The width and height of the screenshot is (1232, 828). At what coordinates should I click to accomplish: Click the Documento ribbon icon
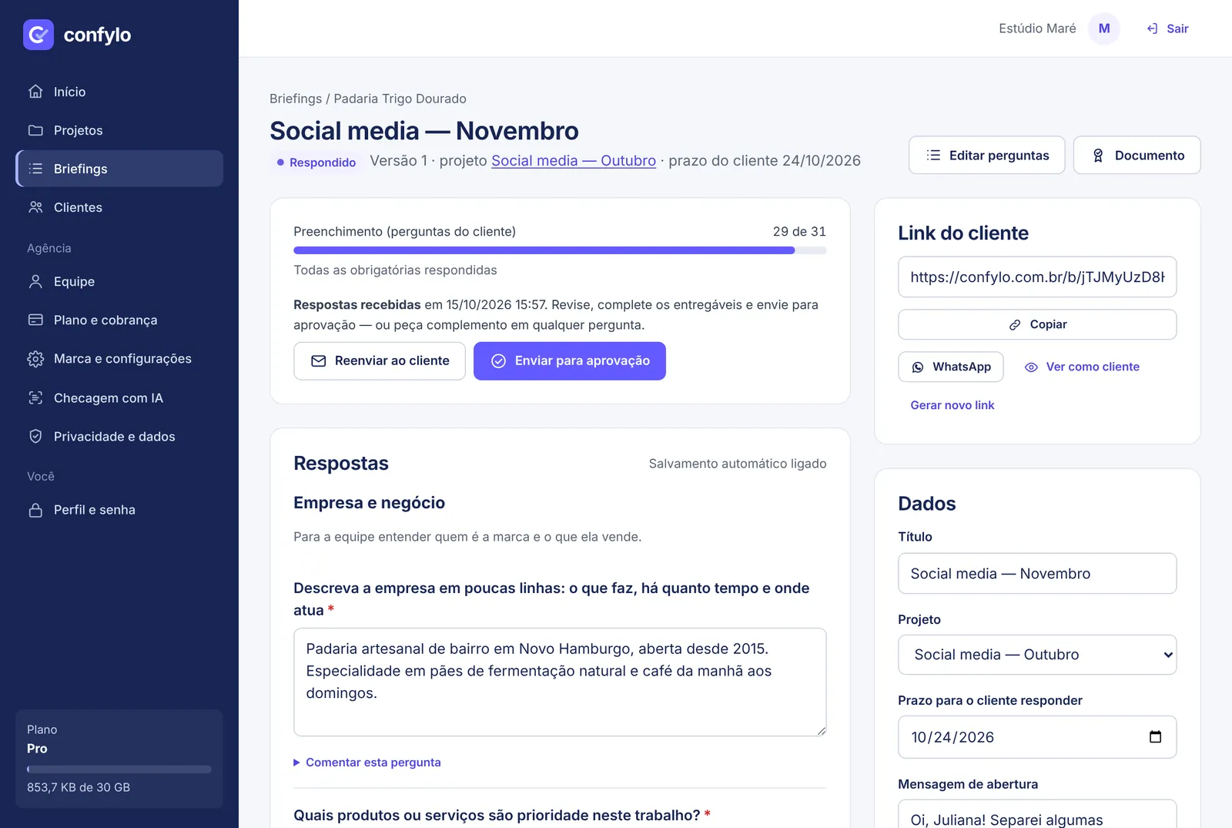pos(1098,156)
